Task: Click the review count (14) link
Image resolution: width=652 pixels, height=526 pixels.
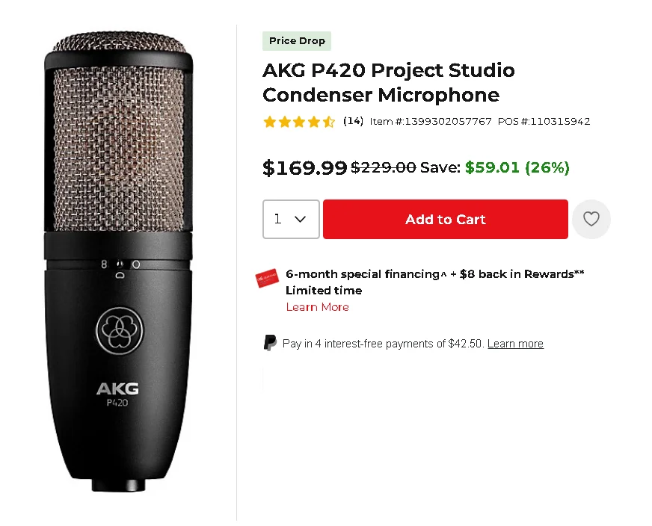Action: click(x=353, y=121)
